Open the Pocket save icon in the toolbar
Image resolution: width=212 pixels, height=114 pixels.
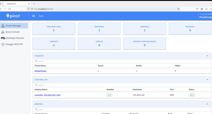[x=197, y=9]
